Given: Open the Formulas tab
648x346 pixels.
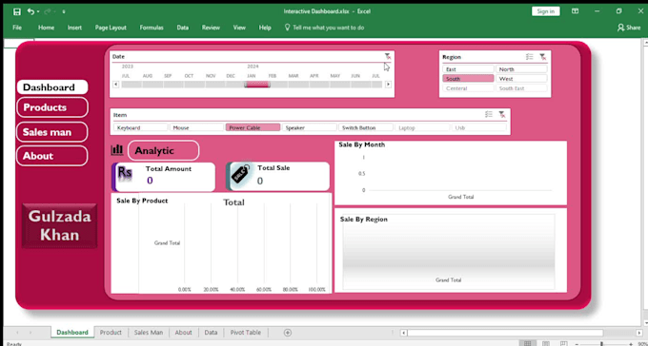Looking at the screenshot, I should click(152, 28).
